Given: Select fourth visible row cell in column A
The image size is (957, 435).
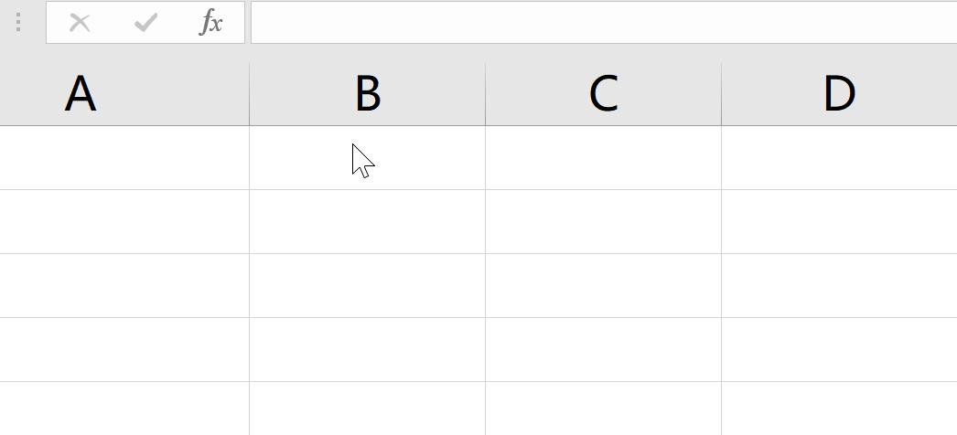Looking at the screenshot, I should click(x=124, y=350).
